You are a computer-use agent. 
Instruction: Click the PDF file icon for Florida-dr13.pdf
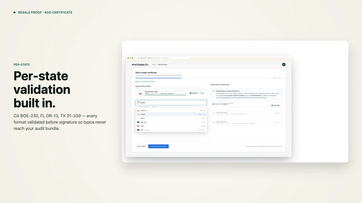140,93
